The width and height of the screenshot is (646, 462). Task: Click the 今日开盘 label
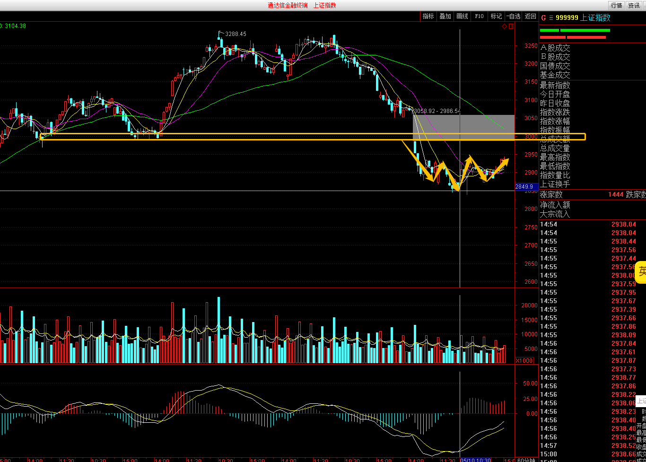(x=555, y=94)
